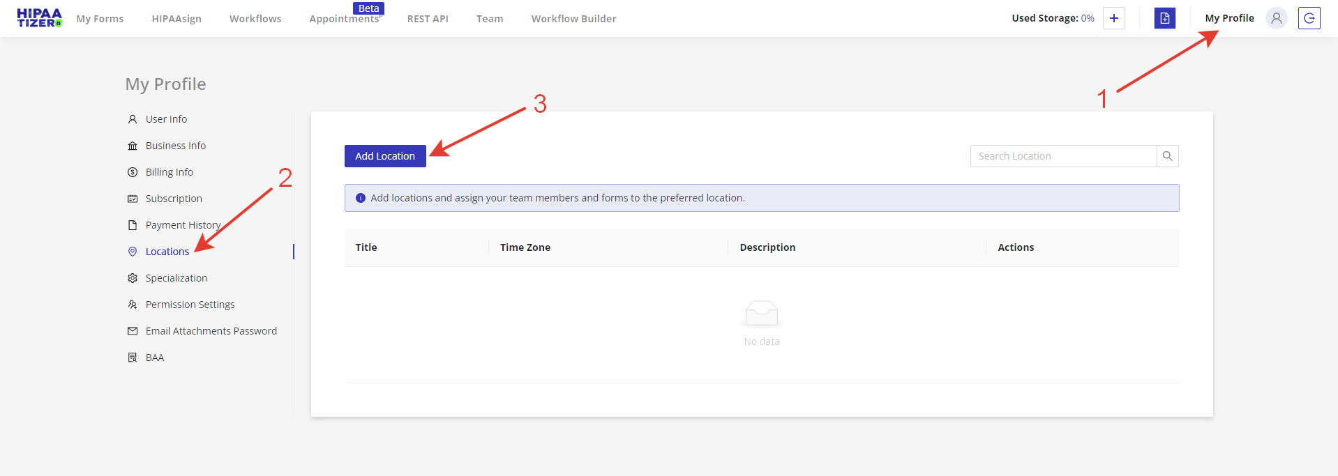Click the blue document icon in header
This screenshot has height=476, width=1338.
coord(1164,18)
